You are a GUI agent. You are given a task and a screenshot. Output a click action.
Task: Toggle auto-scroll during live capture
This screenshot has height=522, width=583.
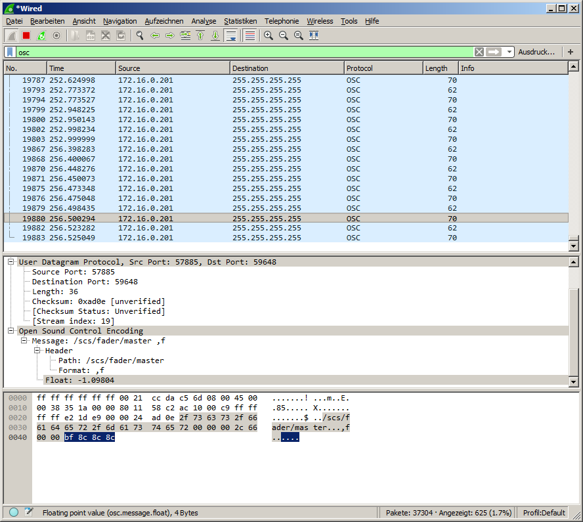click(231, 35)
